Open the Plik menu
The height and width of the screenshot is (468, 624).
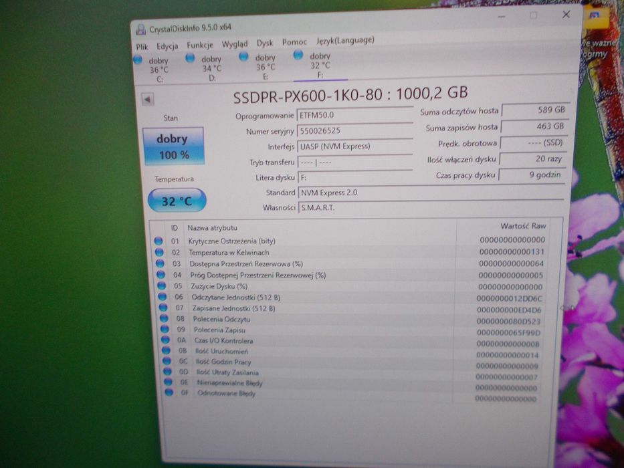(x=142, y=47)
